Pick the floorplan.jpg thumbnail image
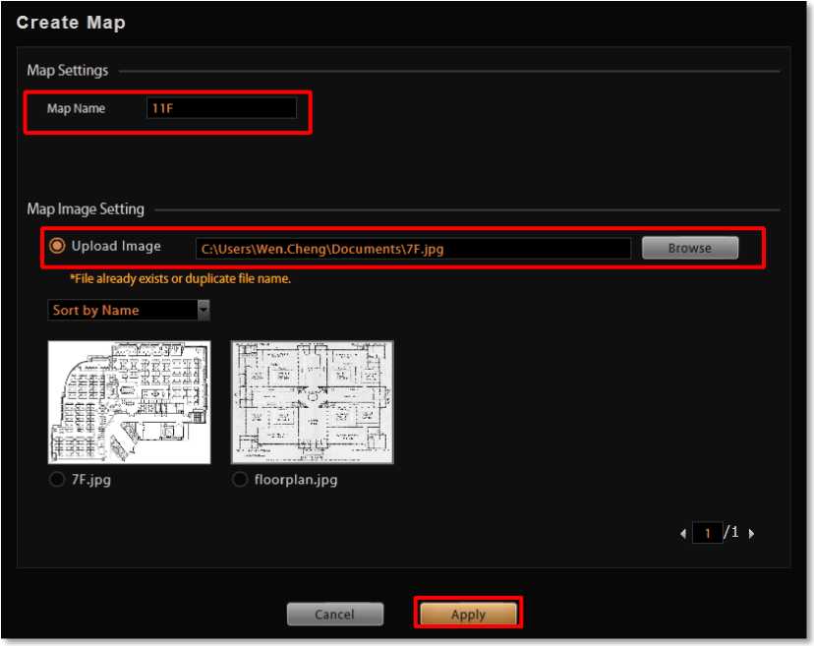Viewport: 814px width, 646px height. click(312, 402)
